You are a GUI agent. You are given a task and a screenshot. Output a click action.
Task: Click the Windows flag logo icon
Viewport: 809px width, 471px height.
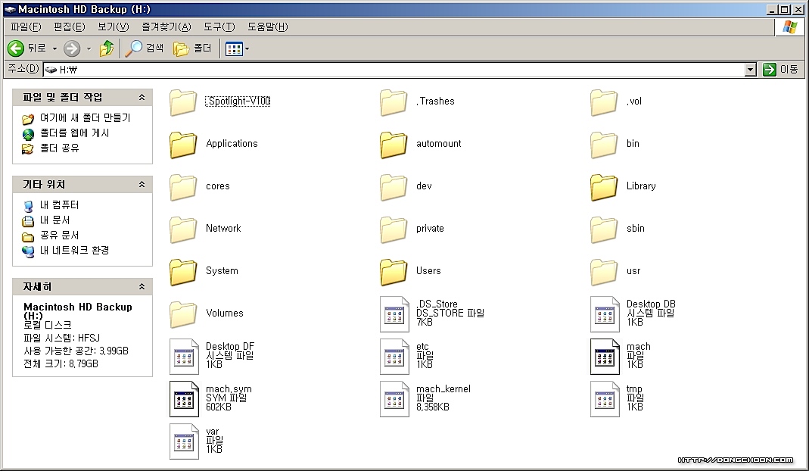coord(790,27)
